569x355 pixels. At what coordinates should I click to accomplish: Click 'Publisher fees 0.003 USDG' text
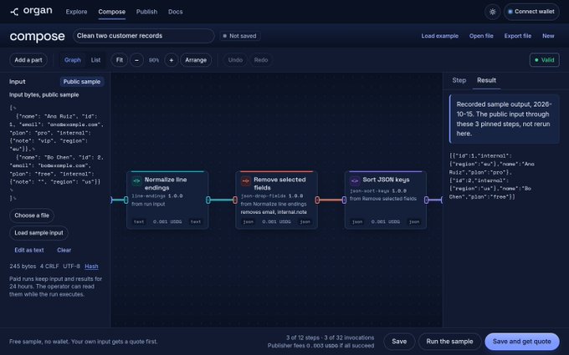[304, 346]
